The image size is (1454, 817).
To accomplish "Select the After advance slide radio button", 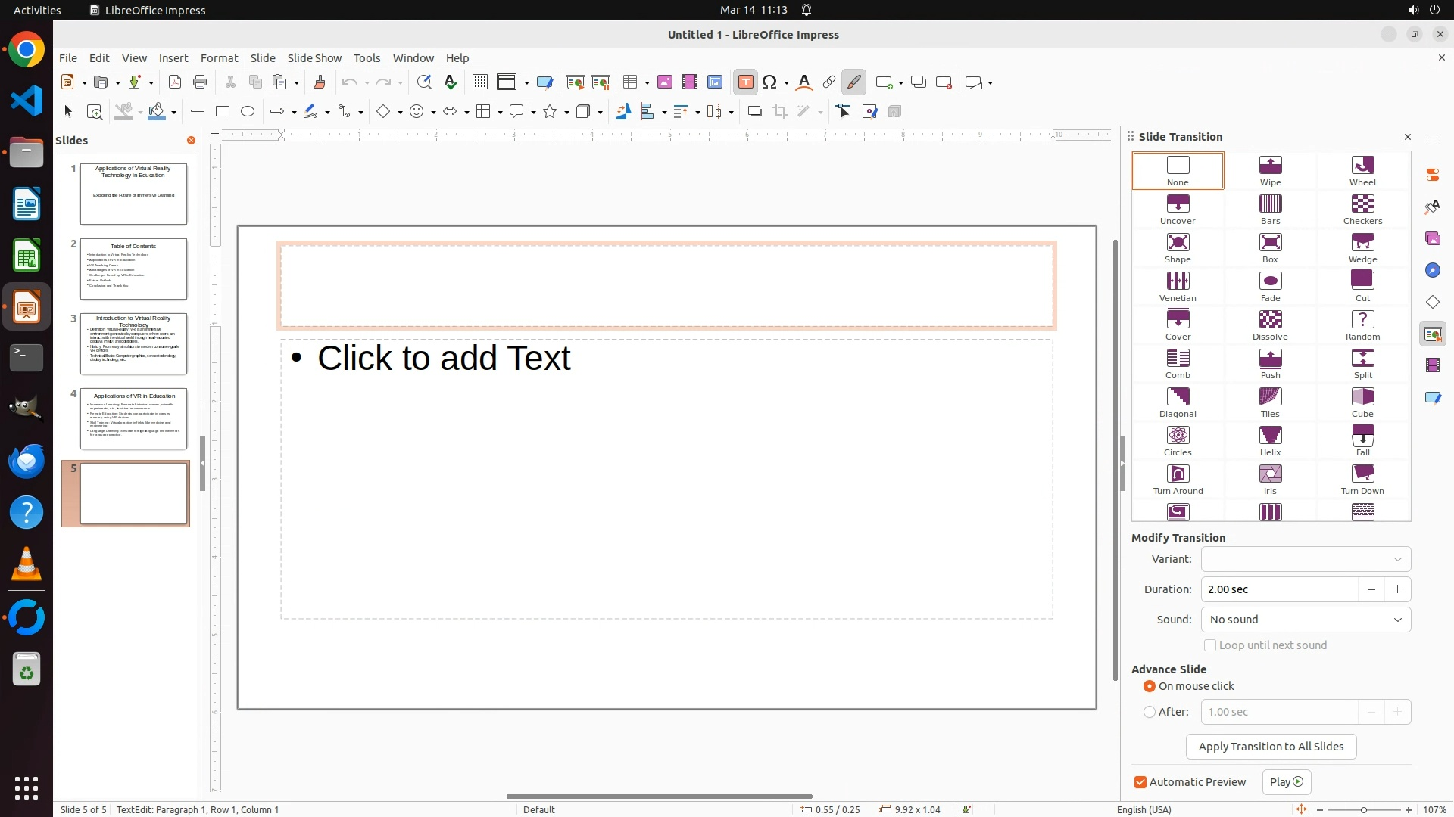I will click(x=1150, y=712).
